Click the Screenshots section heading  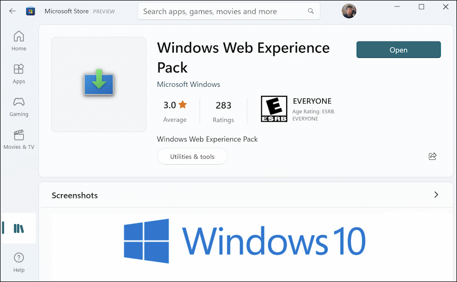pos(74,195)
